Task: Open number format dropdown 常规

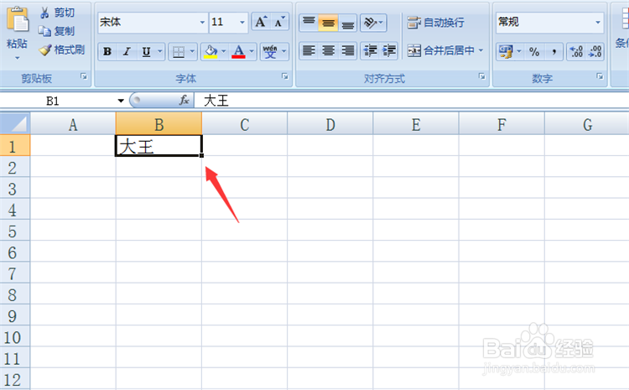Action: click(x=598, y=22)
